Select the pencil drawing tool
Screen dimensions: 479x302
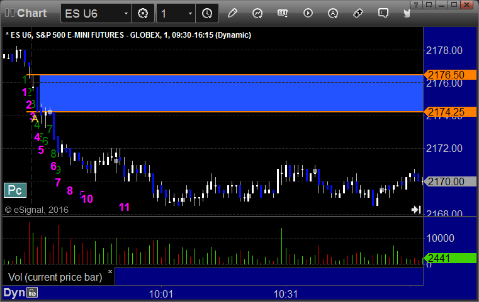click(232, 13)
